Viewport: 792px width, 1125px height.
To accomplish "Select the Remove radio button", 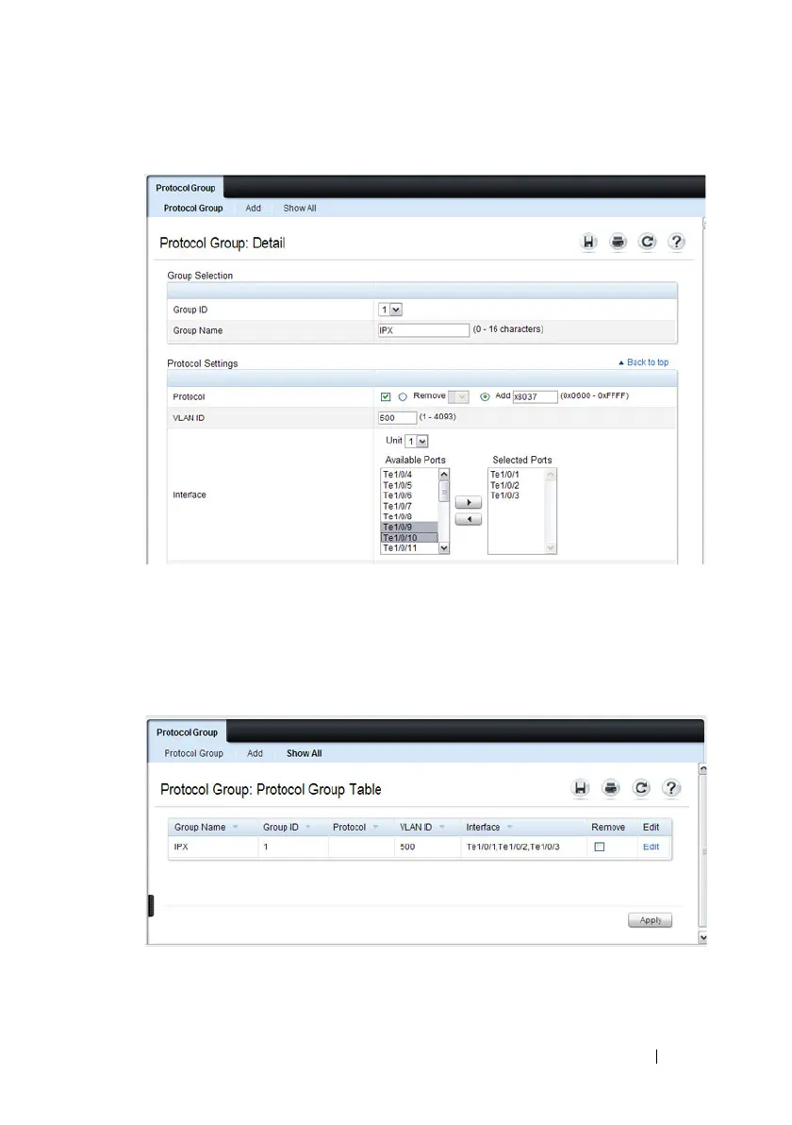I will (x=403, y=396).
